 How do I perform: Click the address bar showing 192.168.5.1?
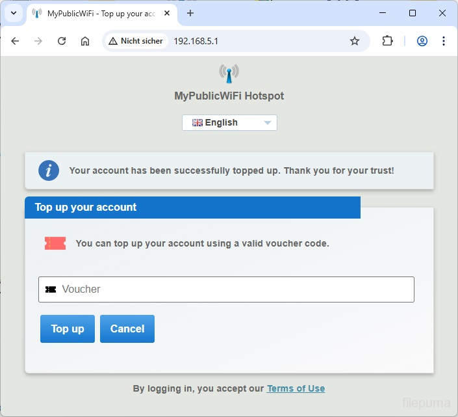click(x=260, y=41)
